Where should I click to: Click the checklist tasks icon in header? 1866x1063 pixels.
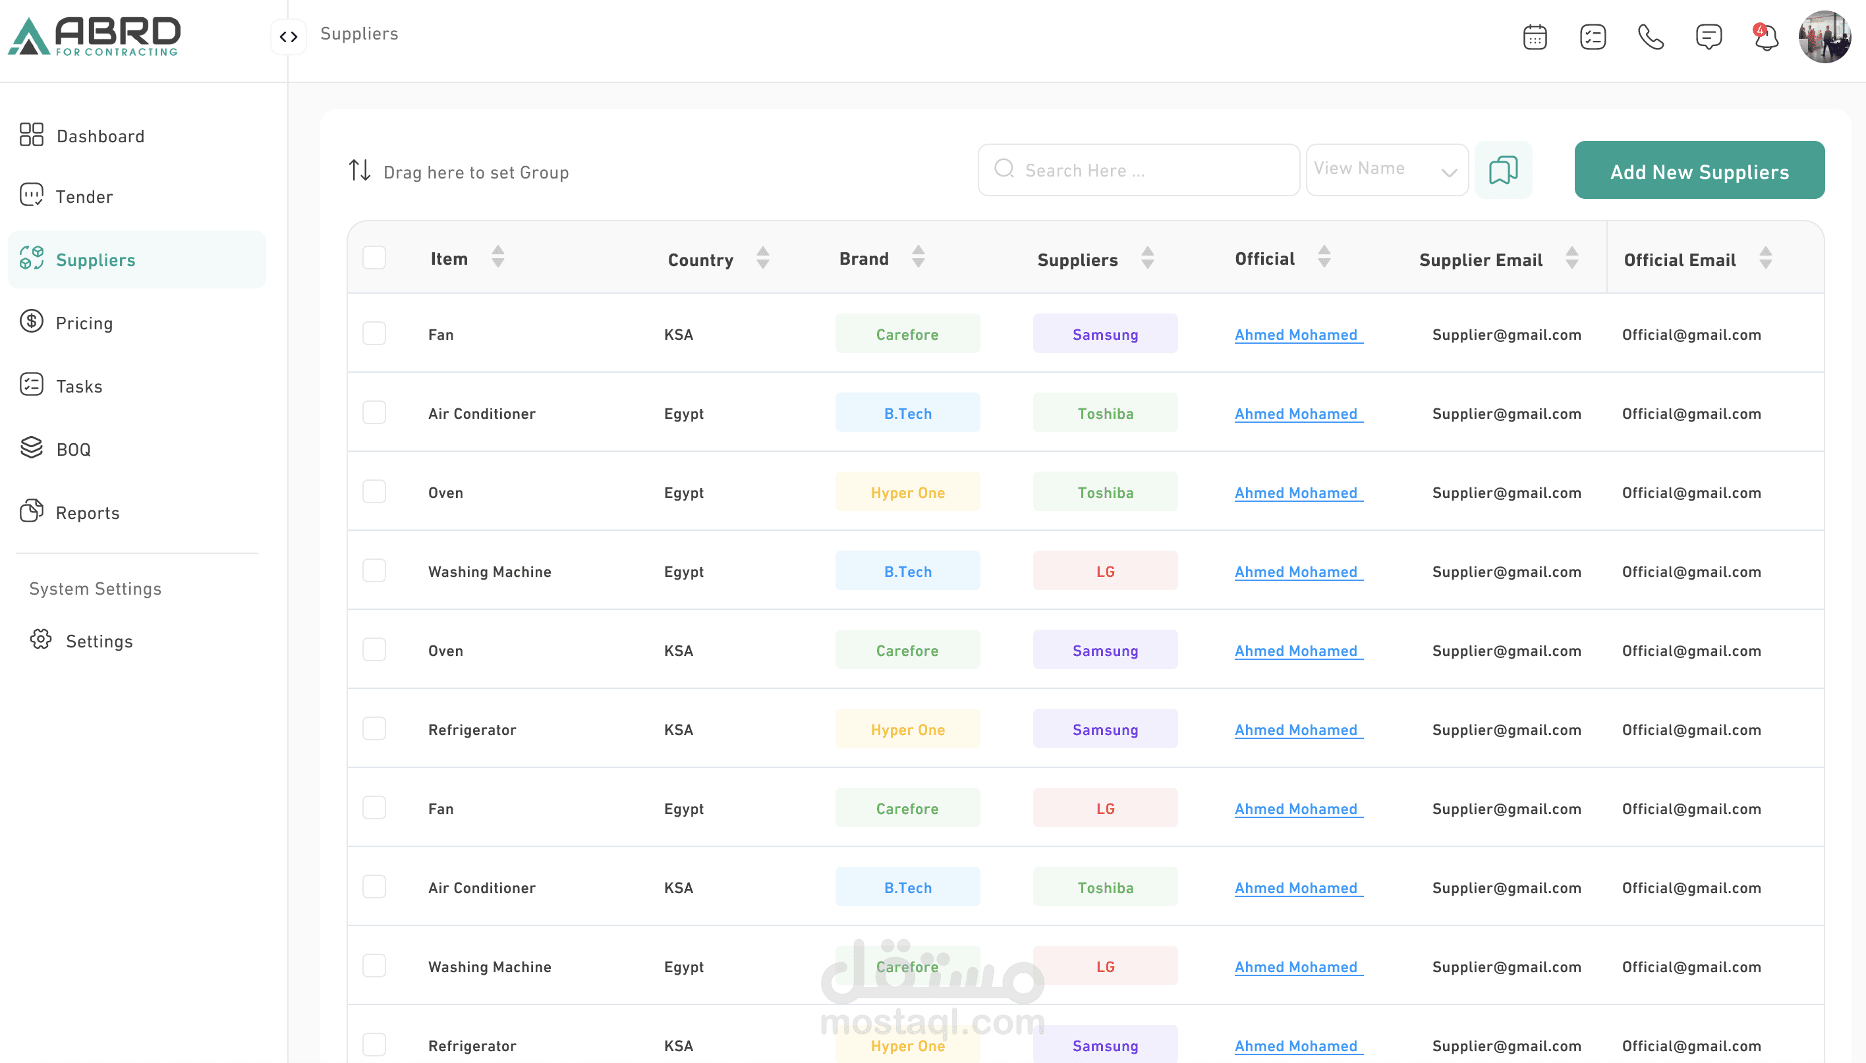click(1592, 36)
